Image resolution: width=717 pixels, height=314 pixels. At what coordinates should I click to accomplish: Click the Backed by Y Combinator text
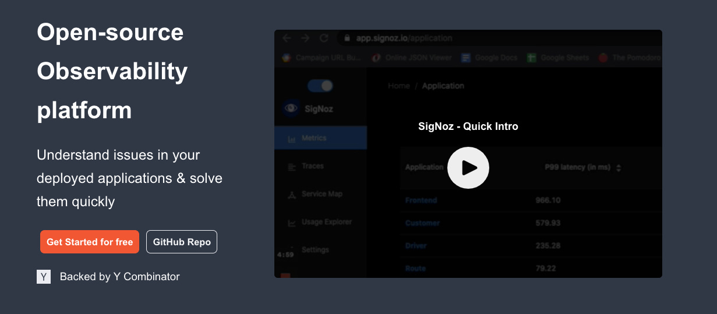click(120, 277)
